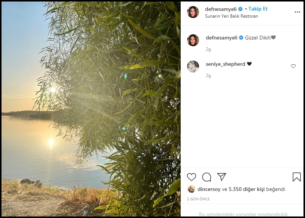305x218 pixels.
Task: Visit seniye_shepherd's profile via username
Action: pyautogui.click(x=225, y=64)
